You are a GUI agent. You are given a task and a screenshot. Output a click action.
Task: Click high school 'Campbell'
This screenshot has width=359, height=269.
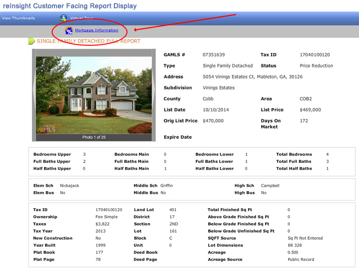[270, 186]
